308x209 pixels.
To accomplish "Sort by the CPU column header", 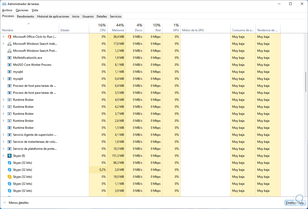I will tap(102, 28).
